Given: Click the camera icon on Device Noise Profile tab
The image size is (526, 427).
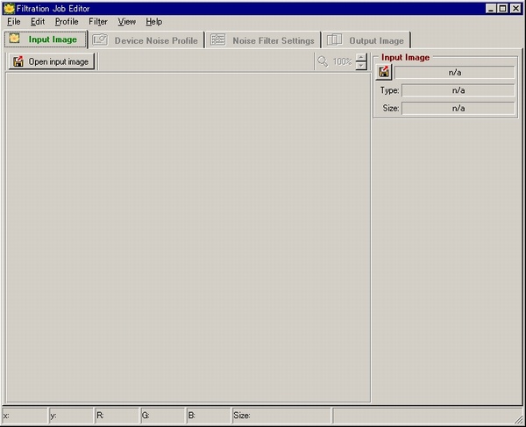Looking at the screenshot, I should tap(100, 40).
